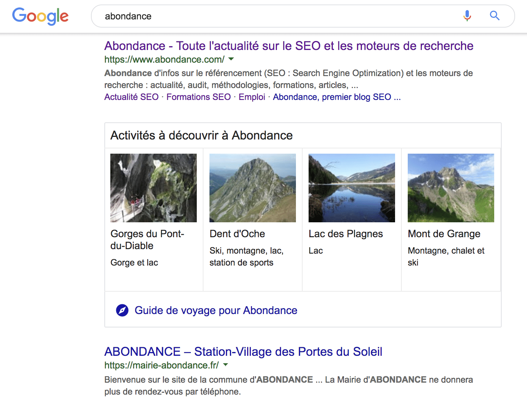Screen dimensions: 527x411
Task: Click the https://mairie-abondance.fr/ URL text
Action: (x=161, y=365)
